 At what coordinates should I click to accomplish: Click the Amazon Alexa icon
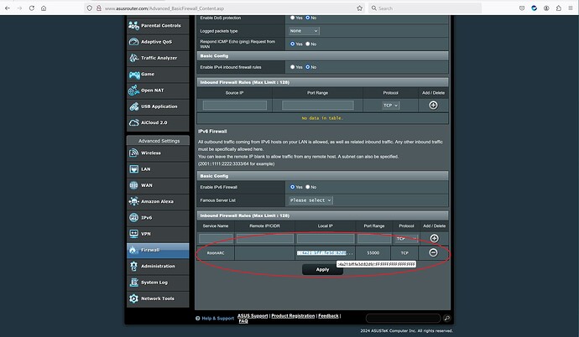133,201
